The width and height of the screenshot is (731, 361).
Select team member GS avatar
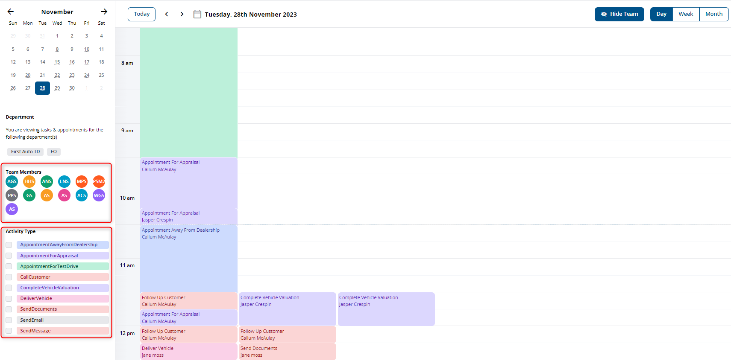tap(29, 195)
